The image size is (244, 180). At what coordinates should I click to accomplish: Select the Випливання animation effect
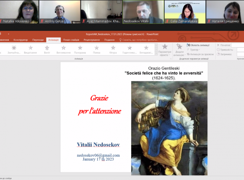[x=64, y=49]
